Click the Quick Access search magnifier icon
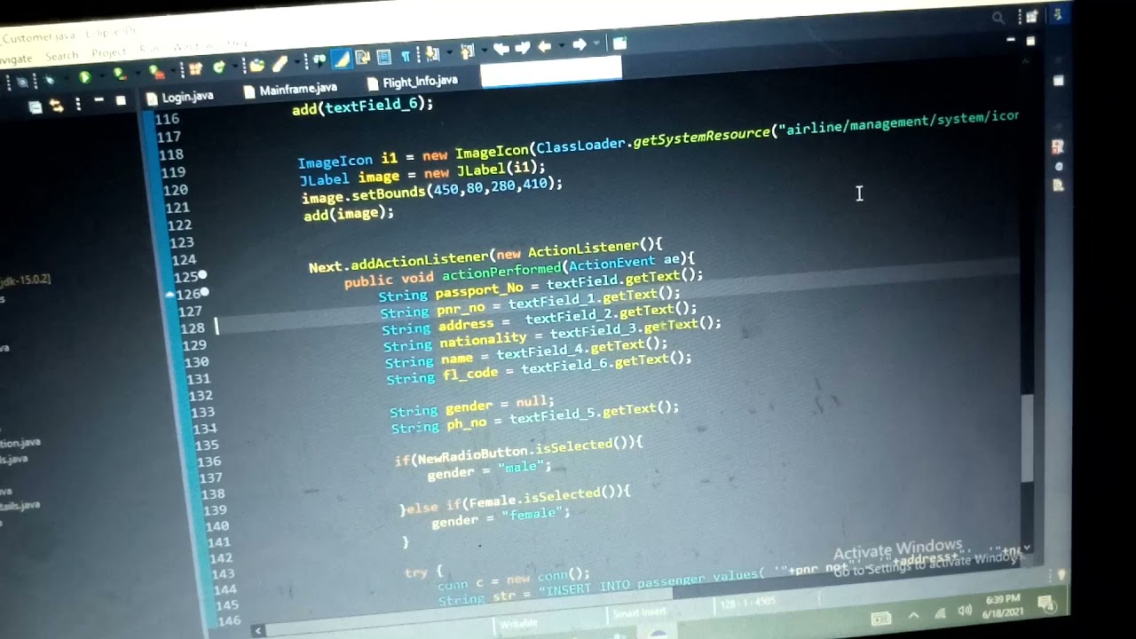This screenshot has height=639, width=1136. [x=998, y=19]
